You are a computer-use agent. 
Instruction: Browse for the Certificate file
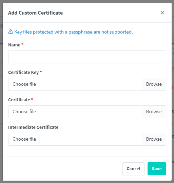pos(154,112)
